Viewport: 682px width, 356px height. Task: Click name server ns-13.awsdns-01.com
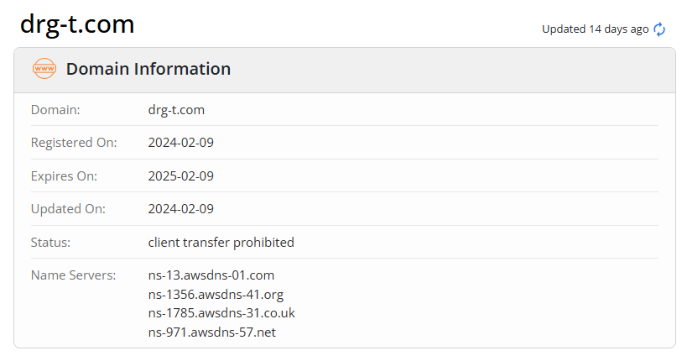[211, 275]
